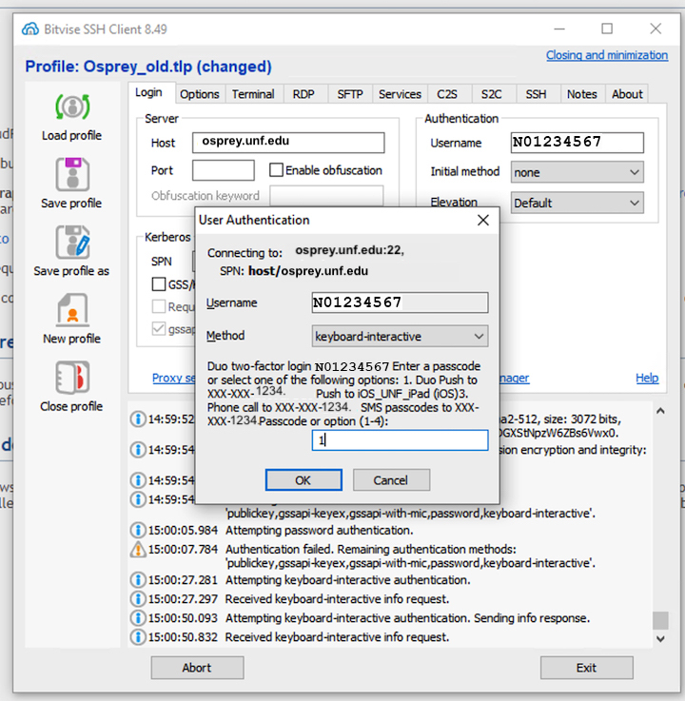This screenshot has width=685, height=701.
Task: Click the Authentication Username field
Action: (x=577, y=143)
